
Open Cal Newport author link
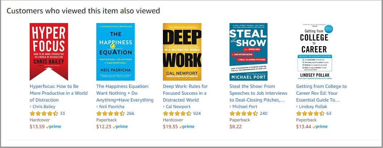click(x=178, y=107)
